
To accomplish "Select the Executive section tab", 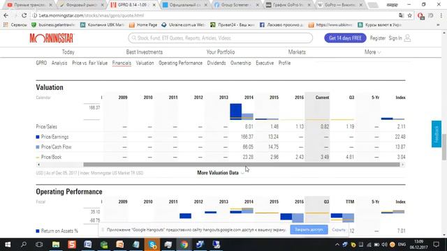I will (265, 63).
